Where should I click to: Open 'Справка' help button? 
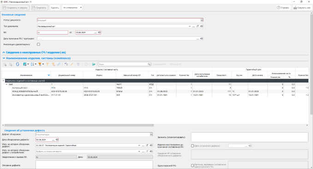pos(283,7)
